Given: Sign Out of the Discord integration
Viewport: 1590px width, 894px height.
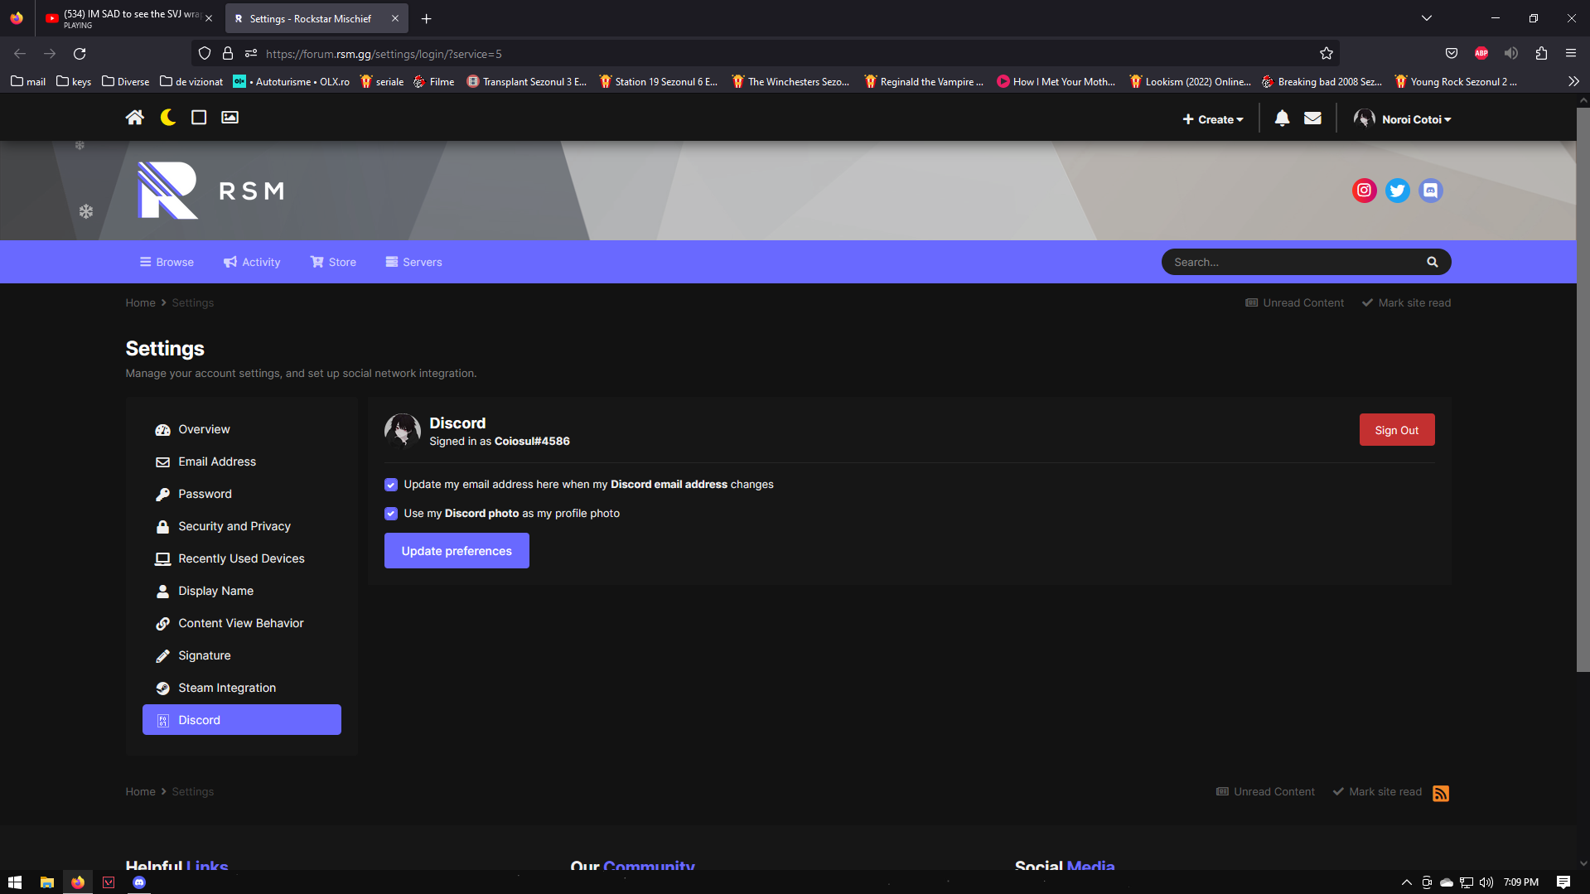Looking at the screenshot, I should [1396, 429].
